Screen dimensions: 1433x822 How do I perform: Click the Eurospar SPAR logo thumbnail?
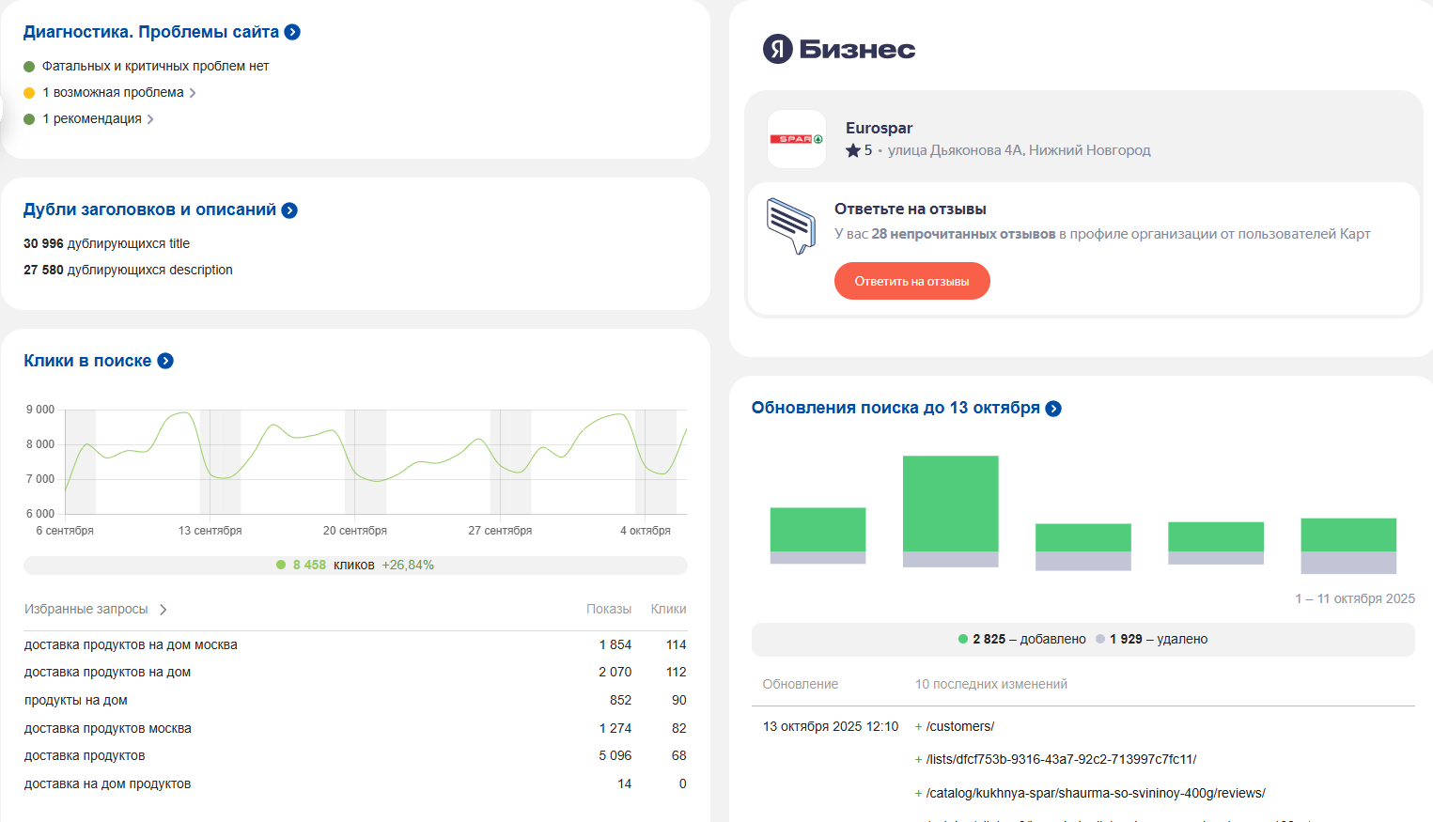pyautogui.click(x=796, y=139)
